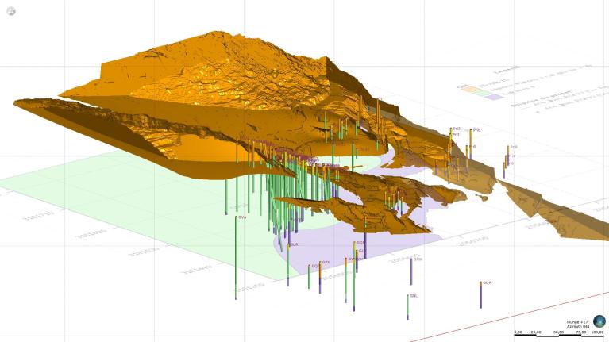Click the Azimuth 061 readout
The width and height of the screenshot is (609, 342).
(577, 326)
